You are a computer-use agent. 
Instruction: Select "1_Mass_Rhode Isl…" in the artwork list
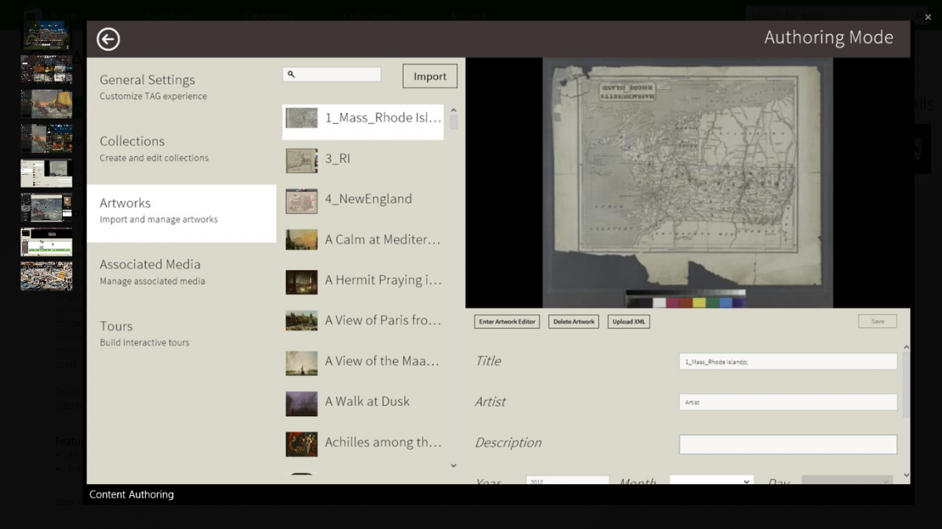tap(363, 122)
